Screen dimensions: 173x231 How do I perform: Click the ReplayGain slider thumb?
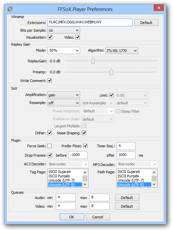tap(93, 61)
